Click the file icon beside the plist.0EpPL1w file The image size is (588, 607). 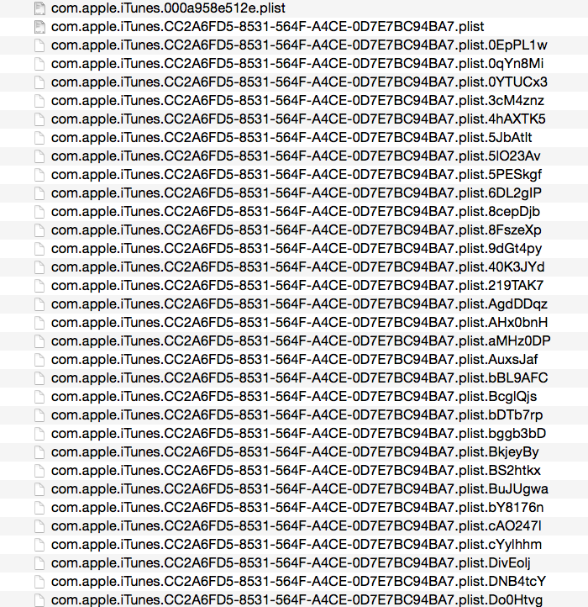tap(39, 45)
